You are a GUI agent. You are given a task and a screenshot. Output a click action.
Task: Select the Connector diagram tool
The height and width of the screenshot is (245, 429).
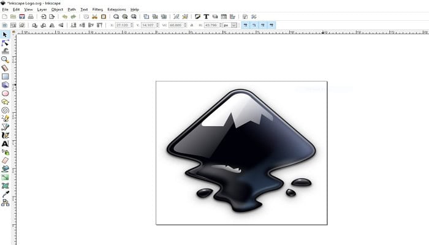pos(5,203)
